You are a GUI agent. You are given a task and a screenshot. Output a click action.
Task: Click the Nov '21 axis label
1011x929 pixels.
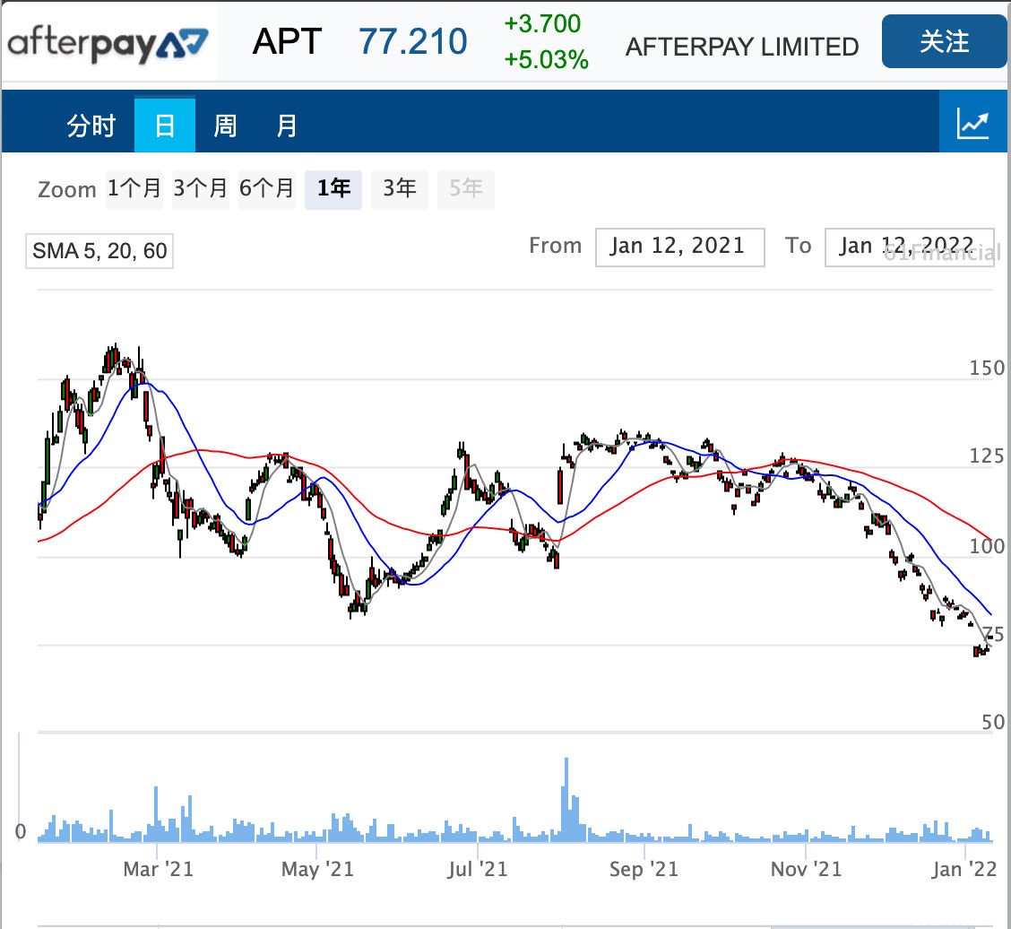[807, 869]
